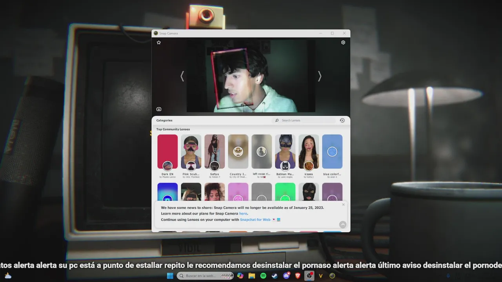Click author text 'by Leoni Angela'
This screenshot has width=502, height=282.
coord(285,177)
